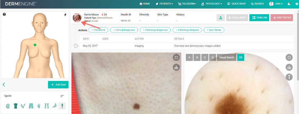The width and height of the screenshot is (299, 114).
Task: Open the PATIENTS dropdown menu
Action: tap(164, 4)
